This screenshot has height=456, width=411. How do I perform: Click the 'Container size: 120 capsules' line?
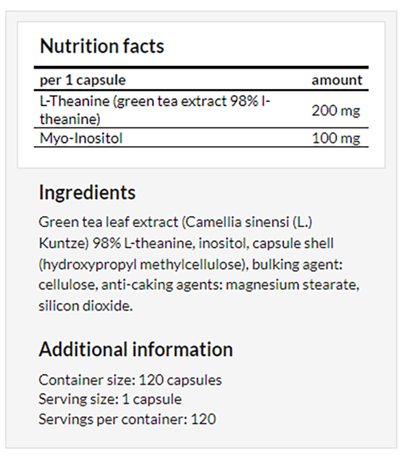130,380
